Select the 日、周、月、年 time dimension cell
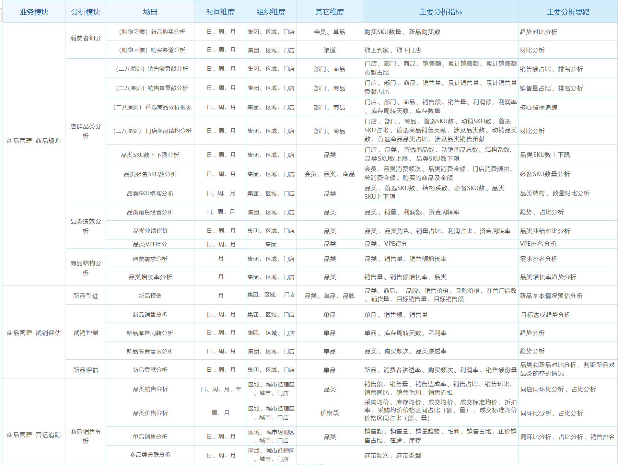The image size is (618, 465). [x=221, y=389]
